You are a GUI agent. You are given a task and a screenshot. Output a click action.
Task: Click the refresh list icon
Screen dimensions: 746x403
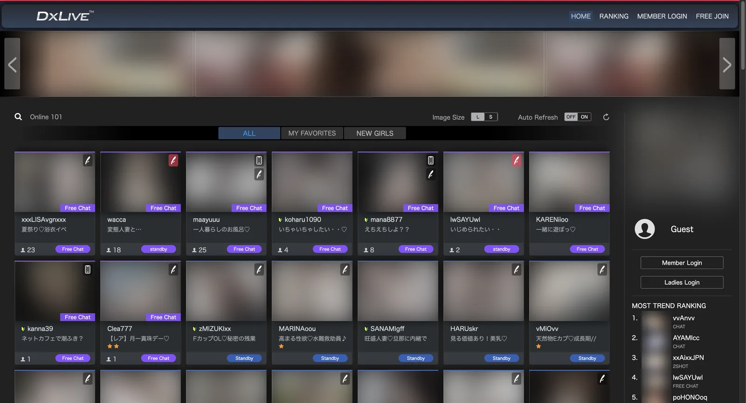click(606, 117)
